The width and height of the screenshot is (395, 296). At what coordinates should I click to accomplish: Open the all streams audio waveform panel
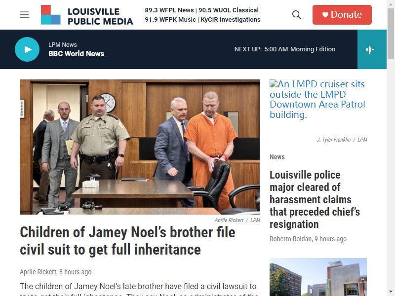[372, 49]
